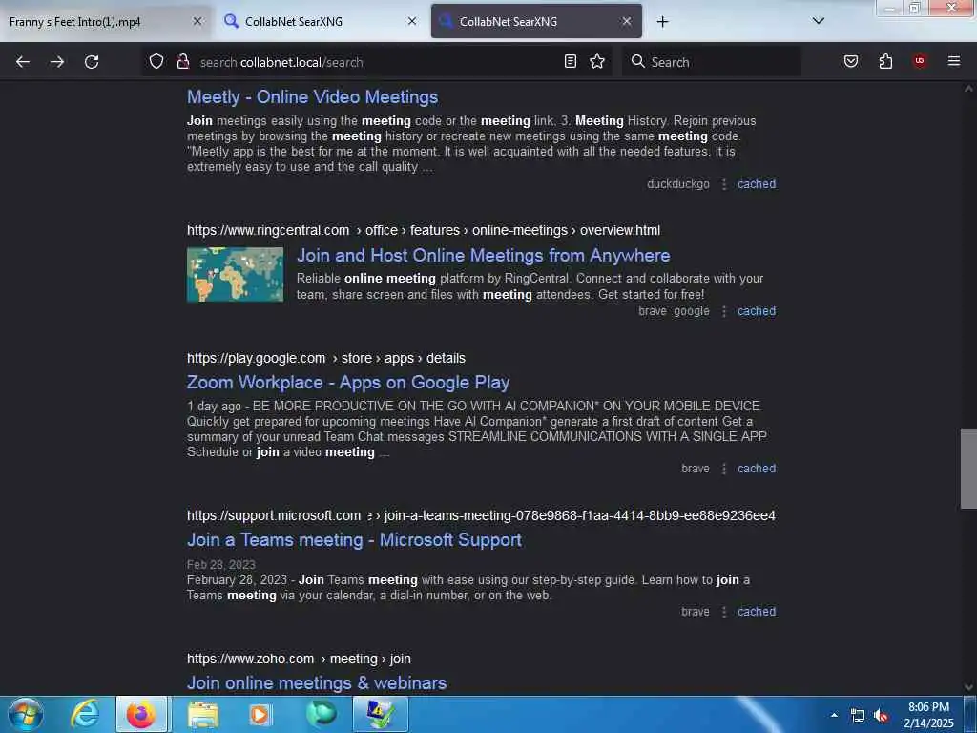The image size is (977, 733).
Task: Open the green media app taskbar icon
Action: tap(322, 714)
